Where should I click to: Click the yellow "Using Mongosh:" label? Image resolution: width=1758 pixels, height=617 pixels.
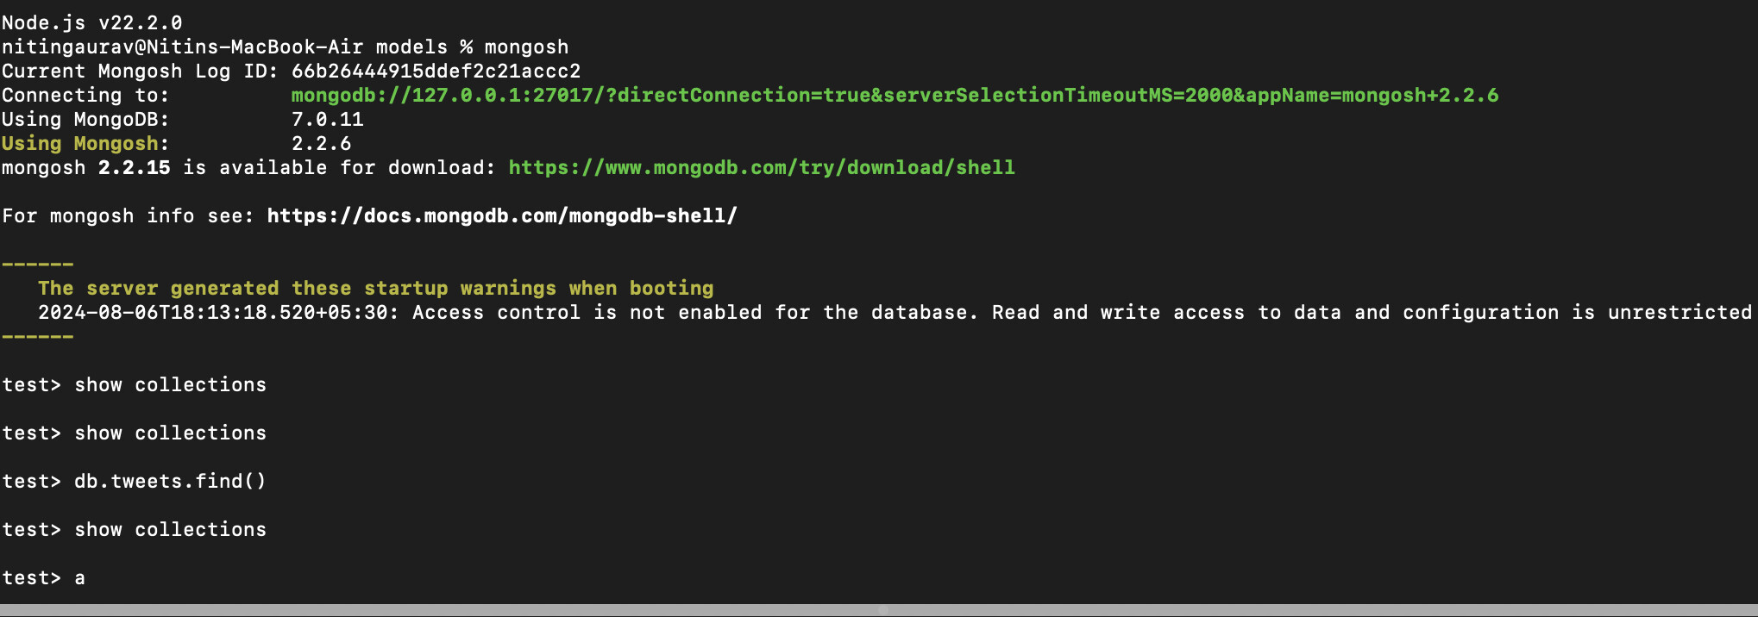(85, 143)
